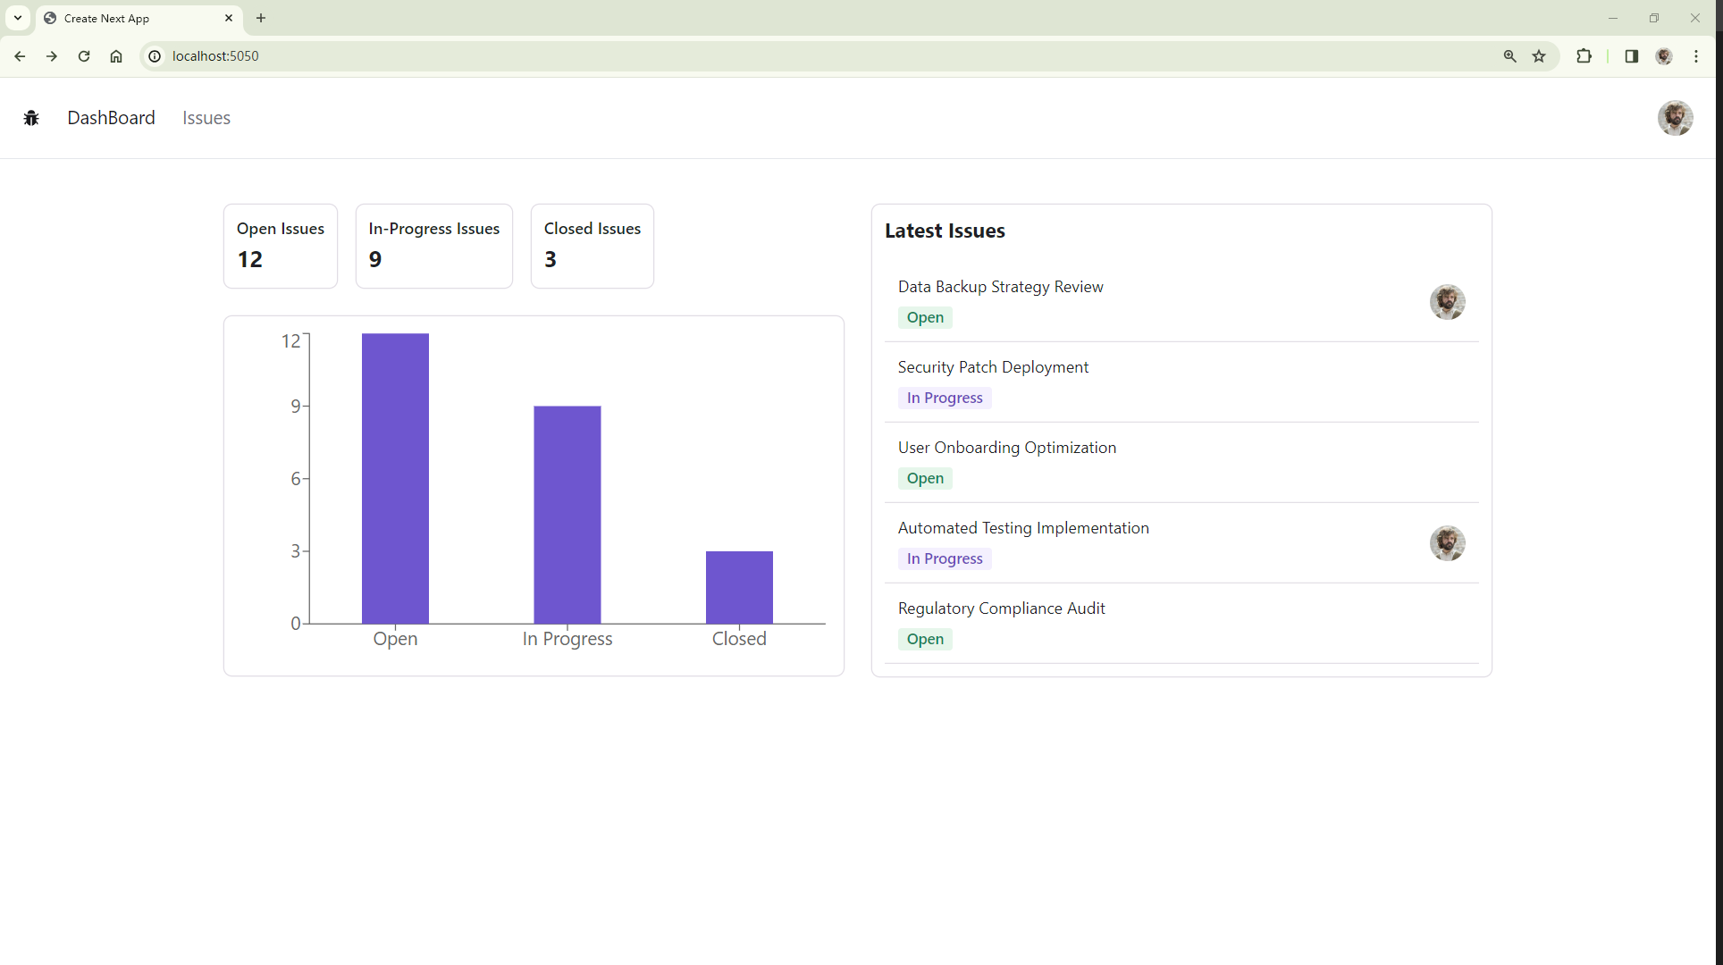Click Open badge under User Onboarding
The image size is (1723, 965).
[925, 478]
